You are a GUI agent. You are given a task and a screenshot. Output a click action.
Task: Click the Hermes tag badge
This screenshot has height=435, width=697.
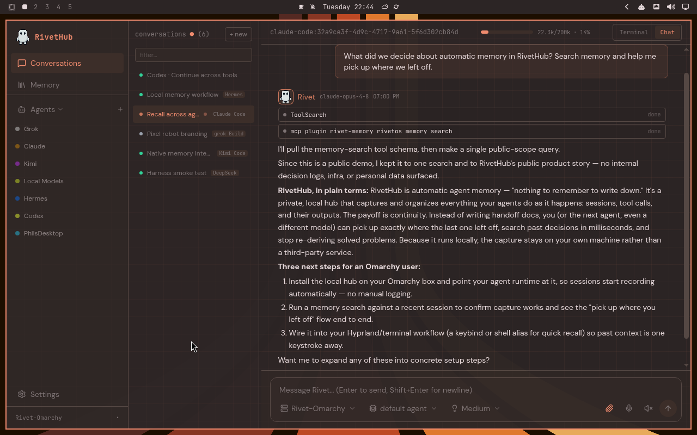pos(234,95)
